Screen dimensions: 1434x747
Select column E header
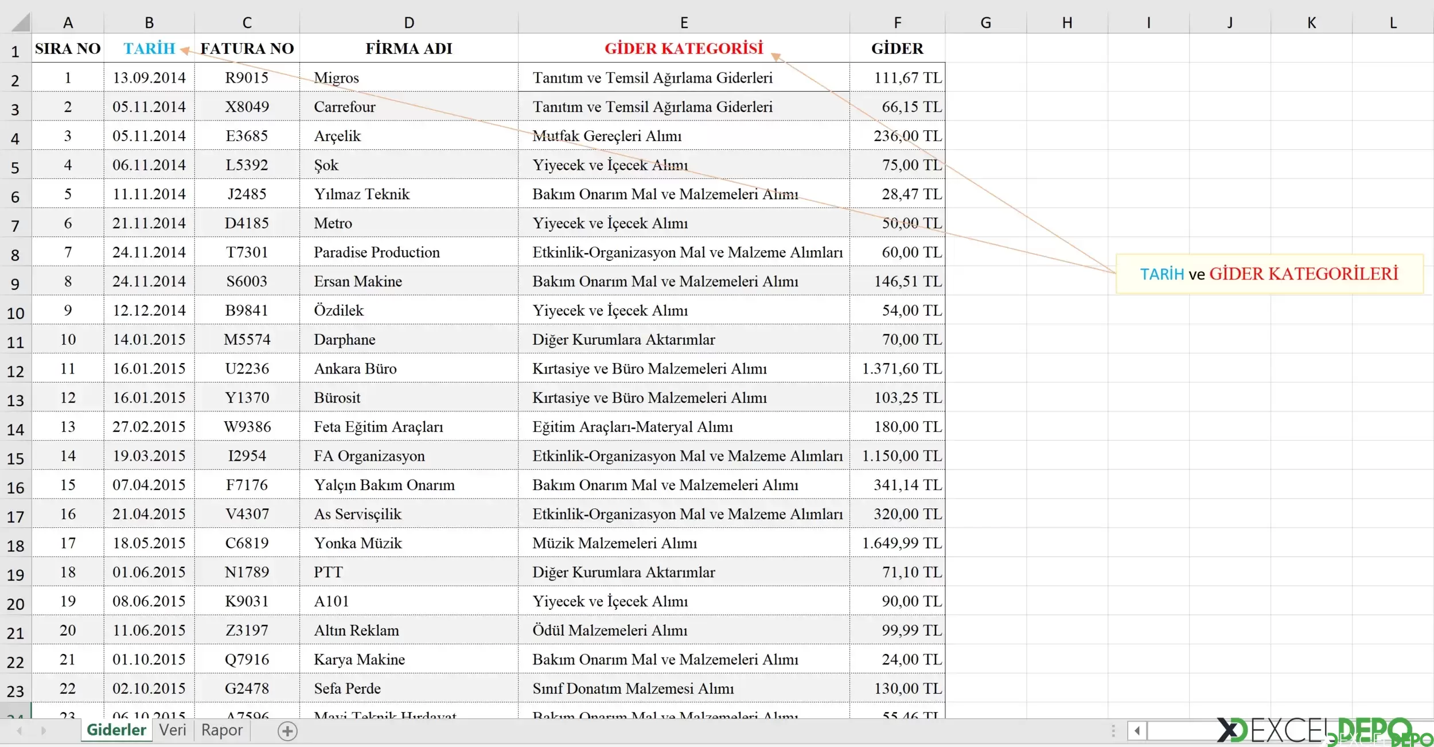click(x=684, y=22)
